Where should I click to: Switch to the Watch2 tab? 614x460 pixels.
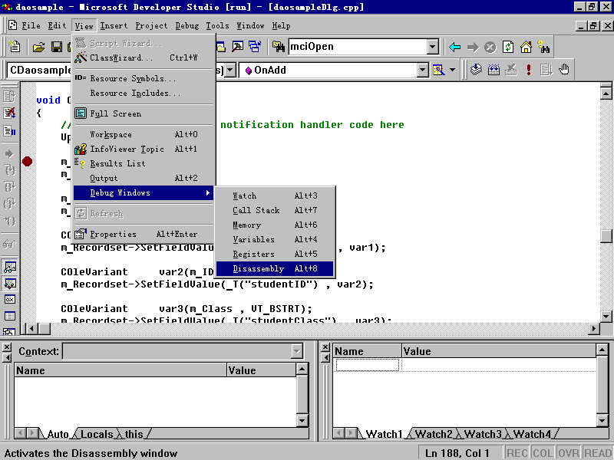pos(434,434)
